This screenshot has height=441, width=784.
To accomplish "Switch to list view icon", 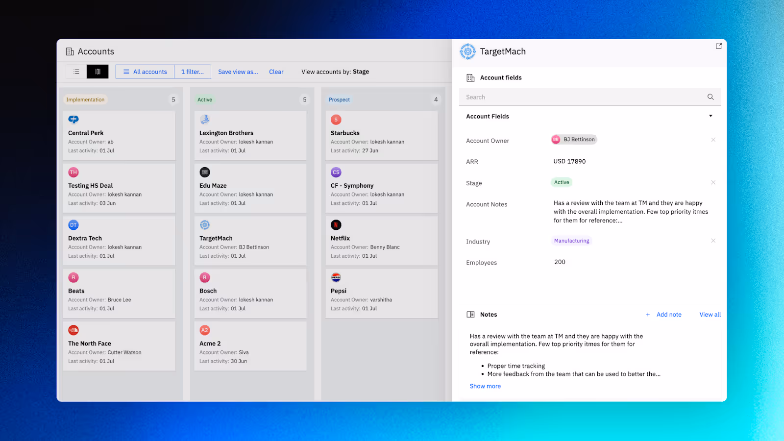I will pos(76,72).
